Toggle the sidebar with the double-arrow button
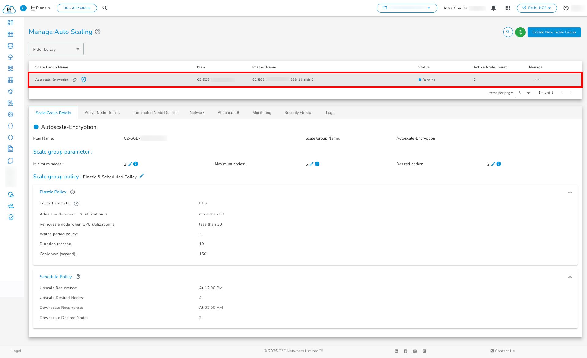587x358 pixels. point(24,8)
